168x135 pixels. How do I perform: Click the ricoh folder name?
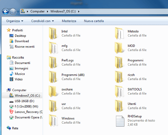[x=131, y=75]
